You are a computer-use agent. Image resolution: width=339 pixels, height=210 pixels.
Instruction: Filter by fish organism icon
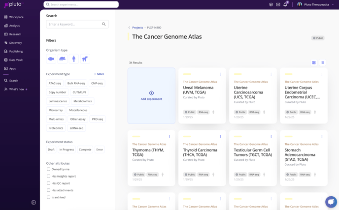coord(51,59)
